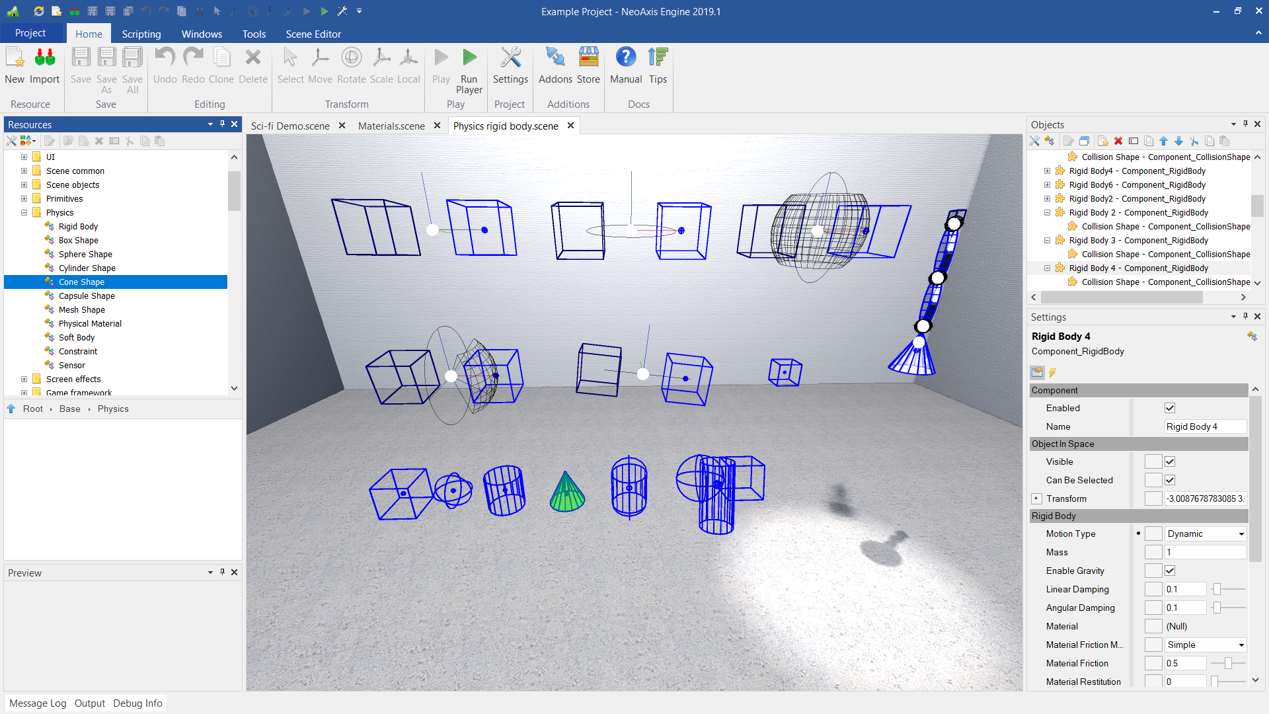Toggle the Enabled checkbox

pos(1170,408)
